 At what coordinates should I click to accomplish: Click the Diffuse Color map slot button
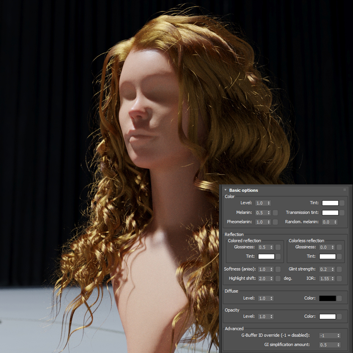(339, 298)
